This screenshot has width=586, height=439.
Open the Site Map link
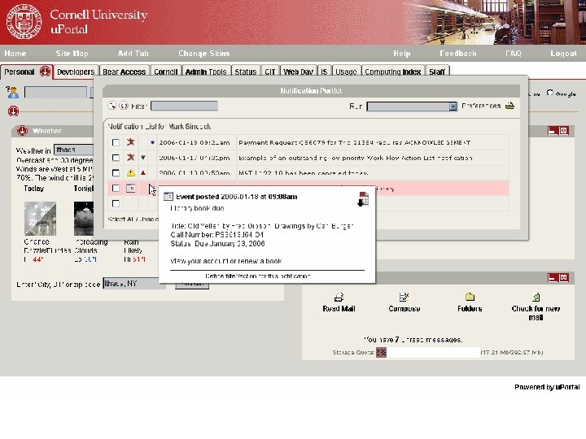[x=72, y=54]
